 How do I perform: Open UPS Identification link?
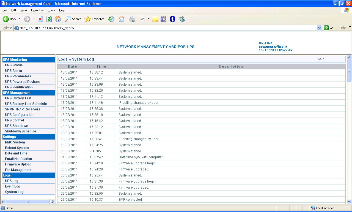(19, 87)
